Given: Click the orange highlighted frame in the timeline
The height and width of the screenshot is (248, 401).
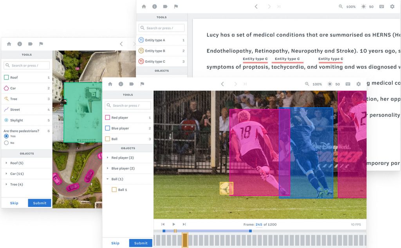Looking at the screenshot, I should [185, 240].
